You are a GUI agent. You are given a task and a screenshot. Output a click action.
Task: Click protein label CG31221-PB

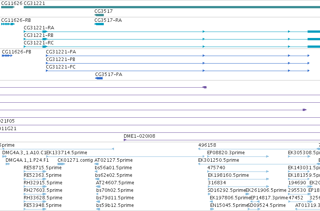tap(61, 59)
